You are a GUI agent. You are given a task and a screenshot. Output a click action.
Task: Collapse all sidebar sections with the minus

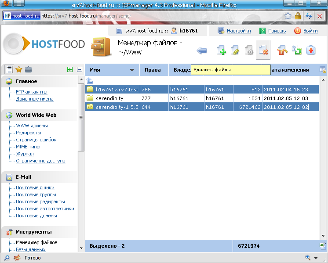pyautogui.click(x=80, y=69)
